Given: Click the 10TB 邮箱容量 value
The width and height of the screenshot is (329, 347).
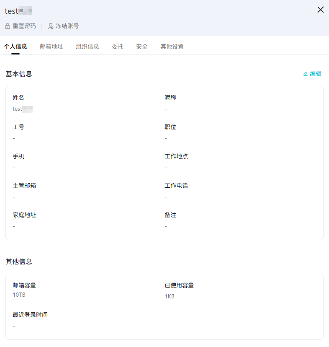Looking at the screenshot, I should pos(19,295).
